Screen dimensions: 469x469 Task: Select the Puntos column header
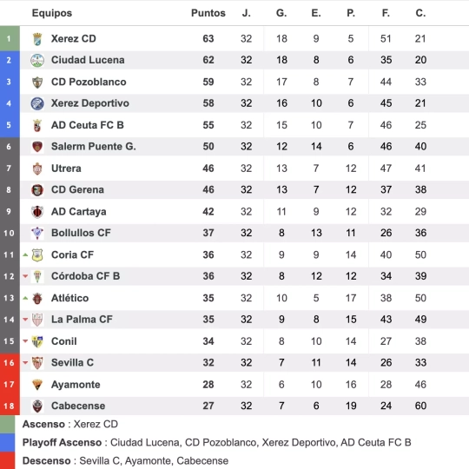(208, 13)
